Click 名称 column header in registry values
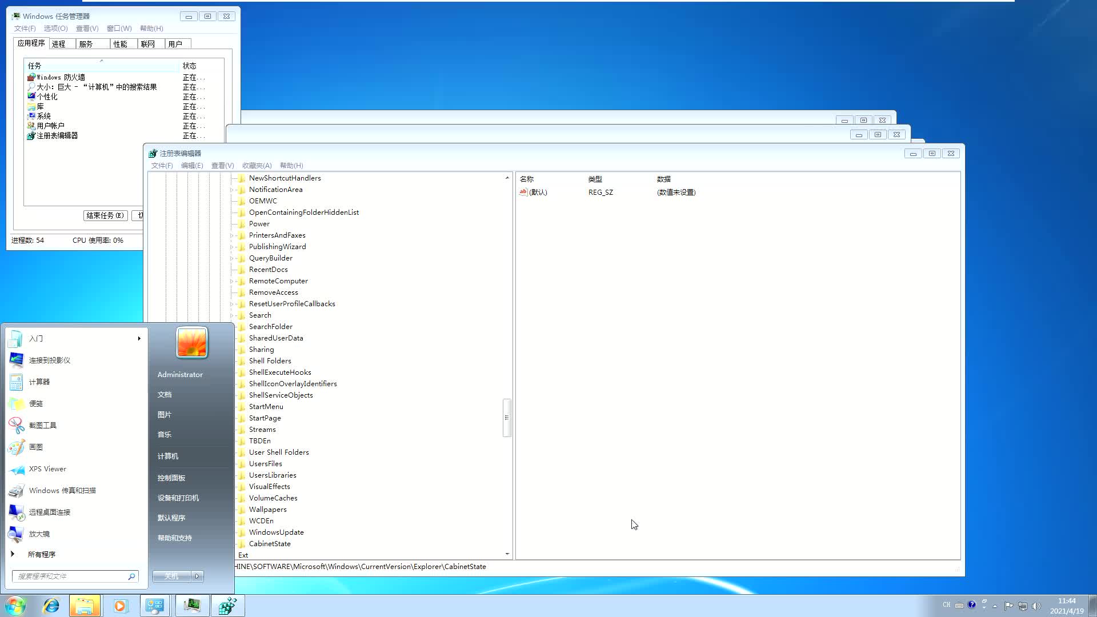Screen dimensions: 1097x617 click(551, 179)
